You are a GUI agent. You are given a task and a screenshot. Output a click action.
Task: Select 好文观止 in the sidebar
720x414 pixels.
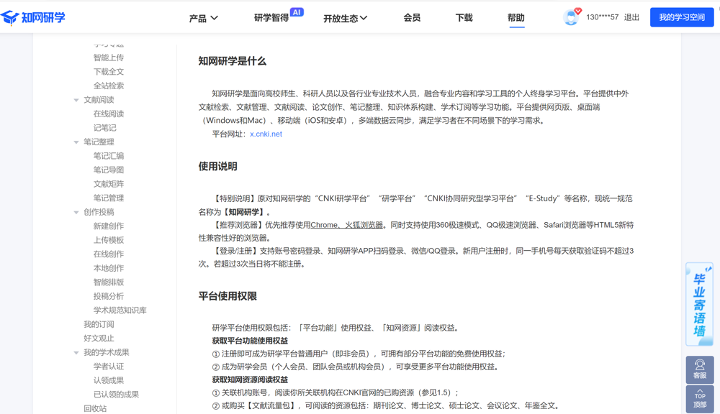tap(99, 339)
